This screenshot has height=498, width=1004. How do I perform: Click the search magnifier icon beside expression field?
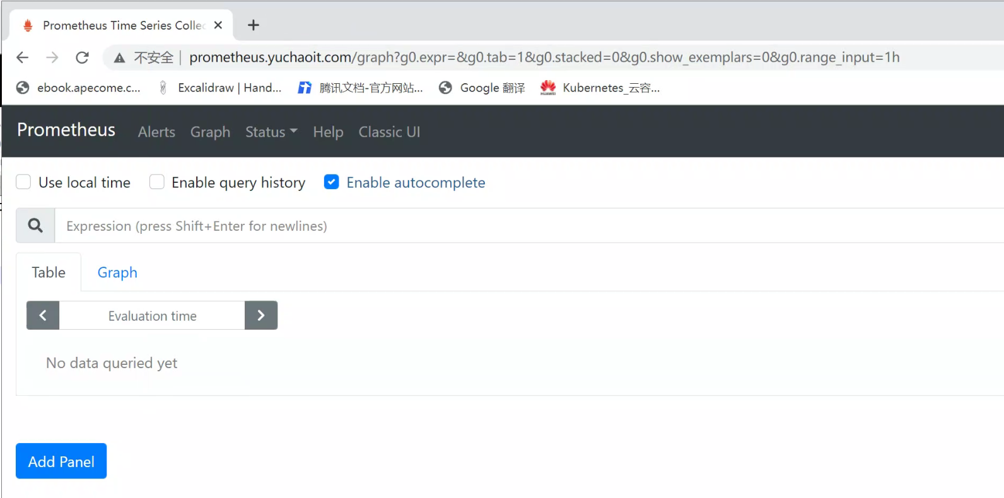pos(35,226)
